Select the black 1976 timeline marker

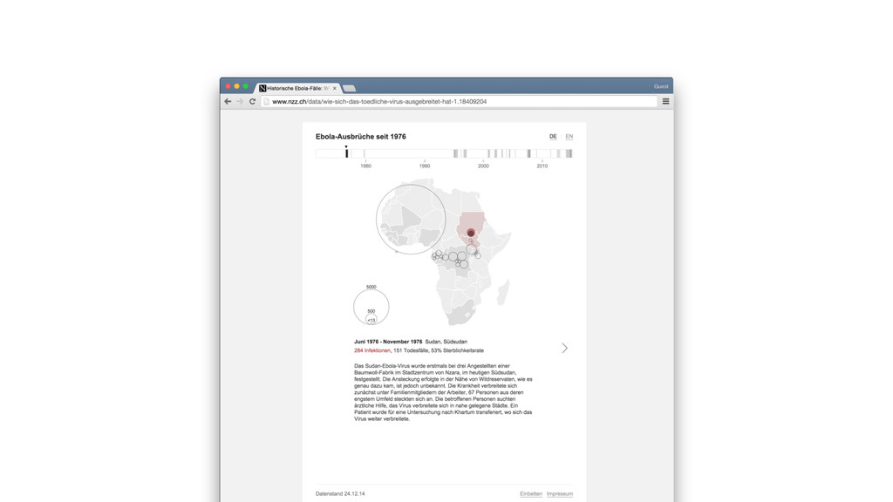tap(346, 153)
